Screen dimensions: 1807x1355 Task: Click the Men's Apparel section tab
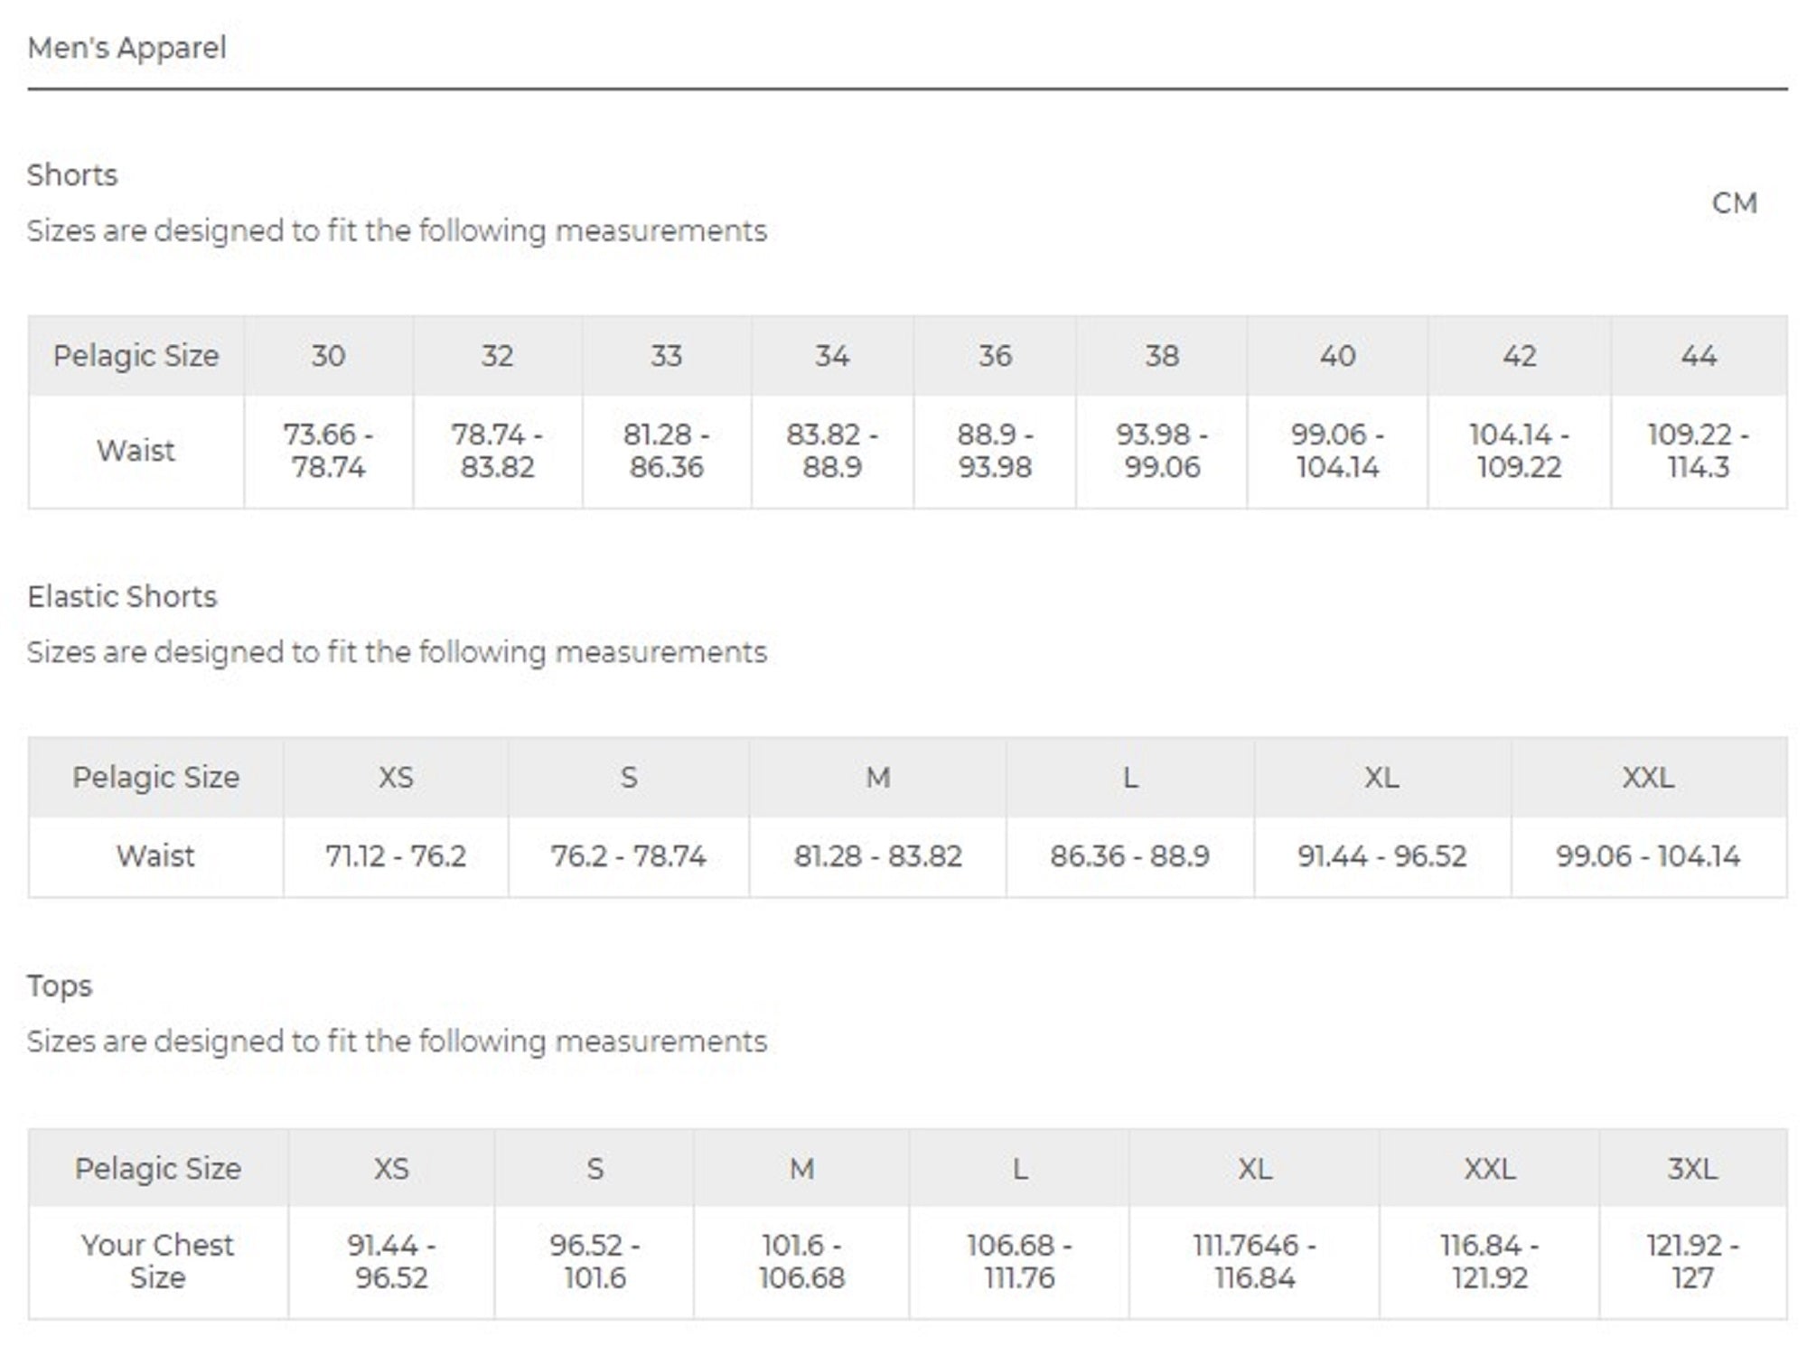point(126,48)
